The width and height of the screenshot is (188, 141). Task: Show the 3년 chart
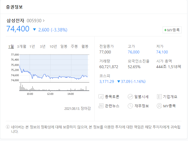(43, 46)
